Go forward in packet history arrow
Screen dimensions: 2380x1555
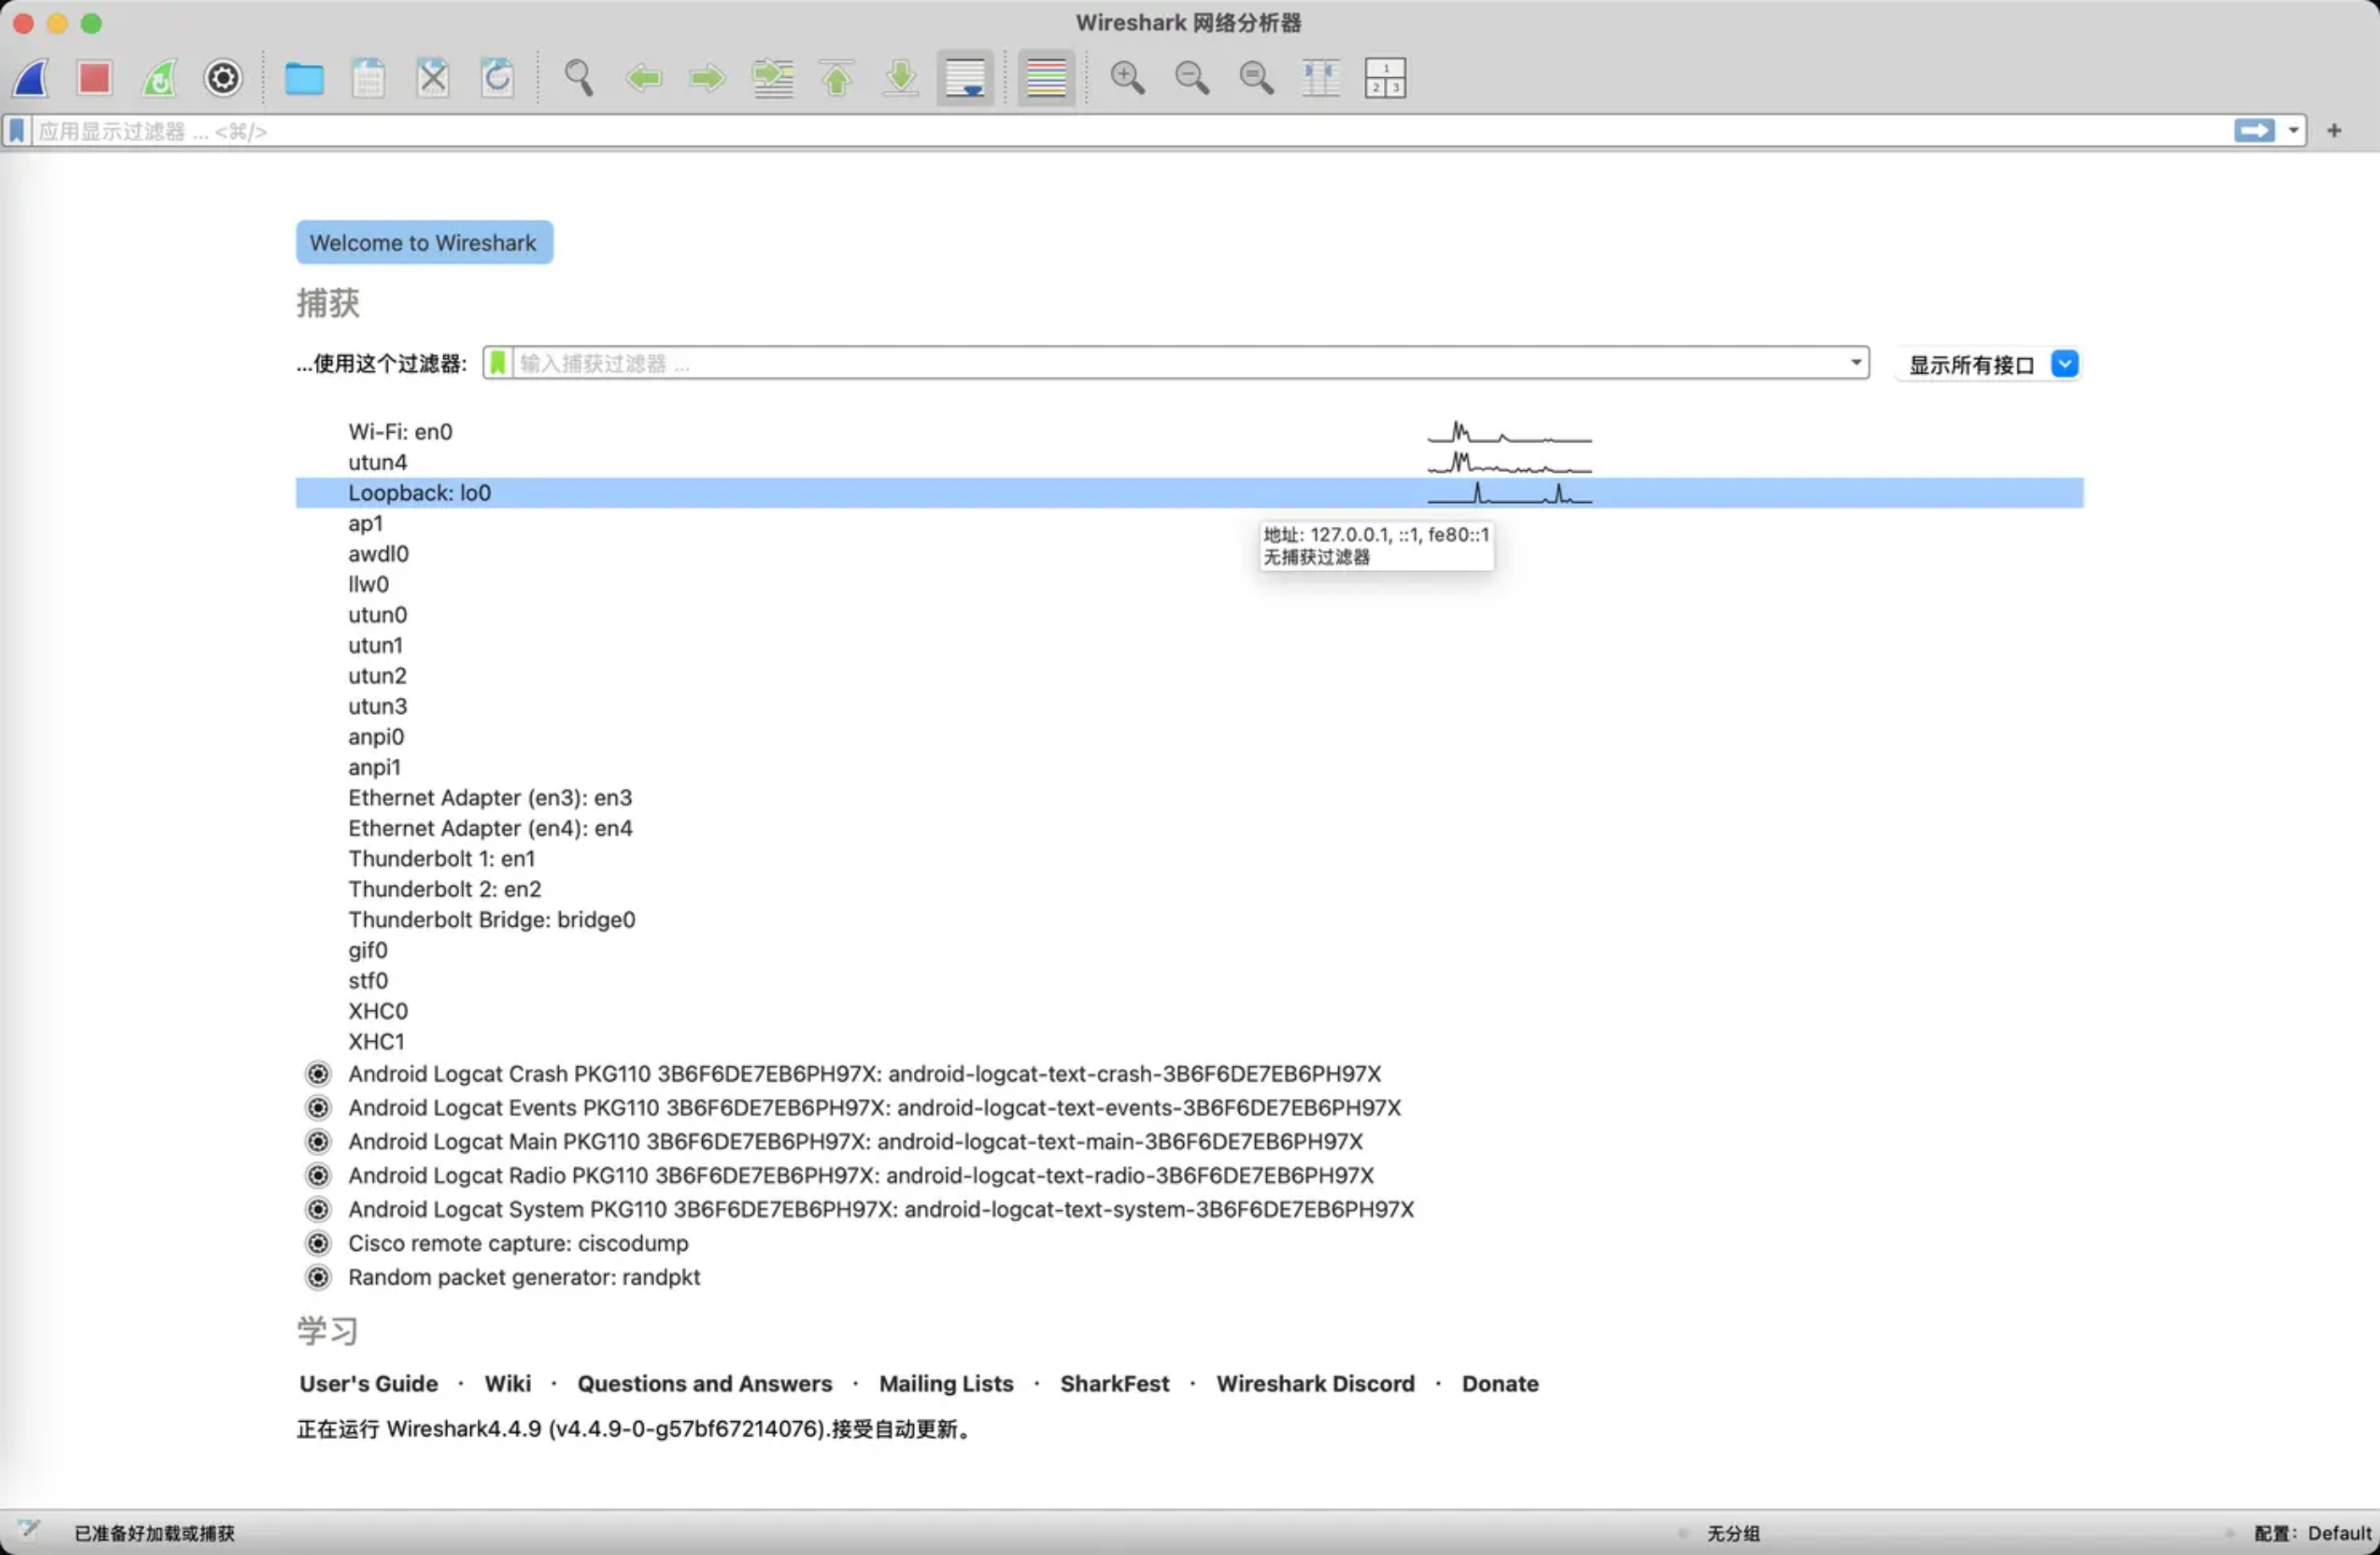pyautogui.click(x=707, y=78)
